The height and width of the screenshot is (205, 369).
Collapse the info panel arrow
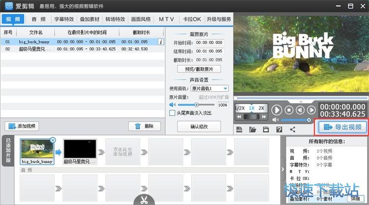click(282, 169)
